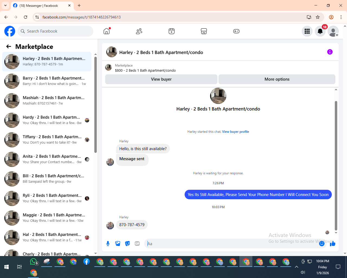Click the large listing photo above Harley's name
The image size is (347, 278).
click(x=218, y=96)
